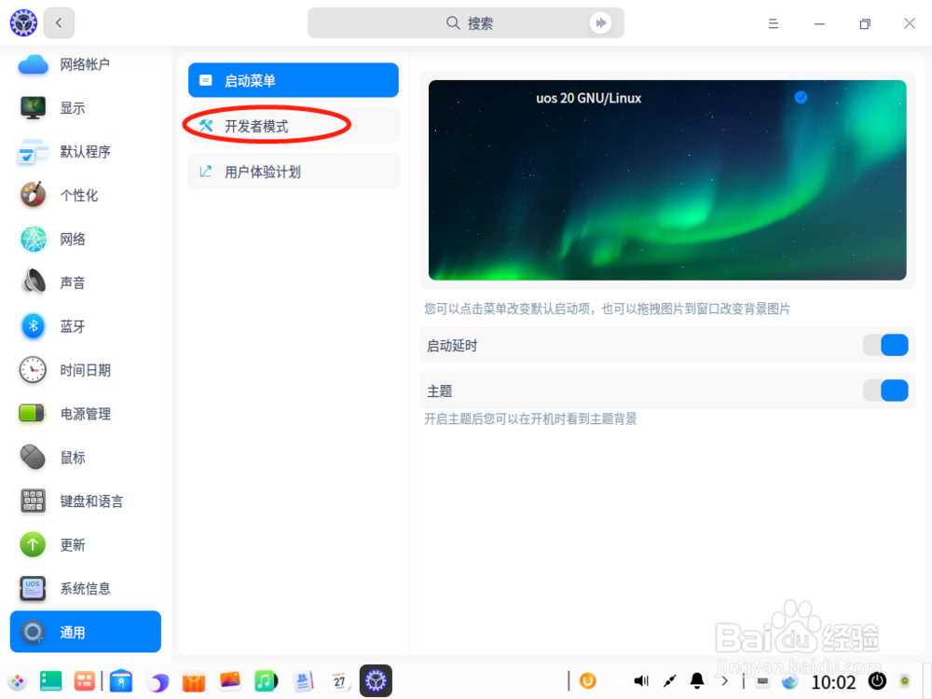
Task: Turn off the 主题 theme toggle
Action: click(886, 391)
